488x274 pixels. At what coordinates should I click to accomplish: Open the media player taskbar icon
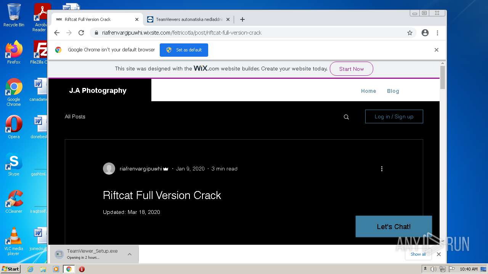coord(56,269)
